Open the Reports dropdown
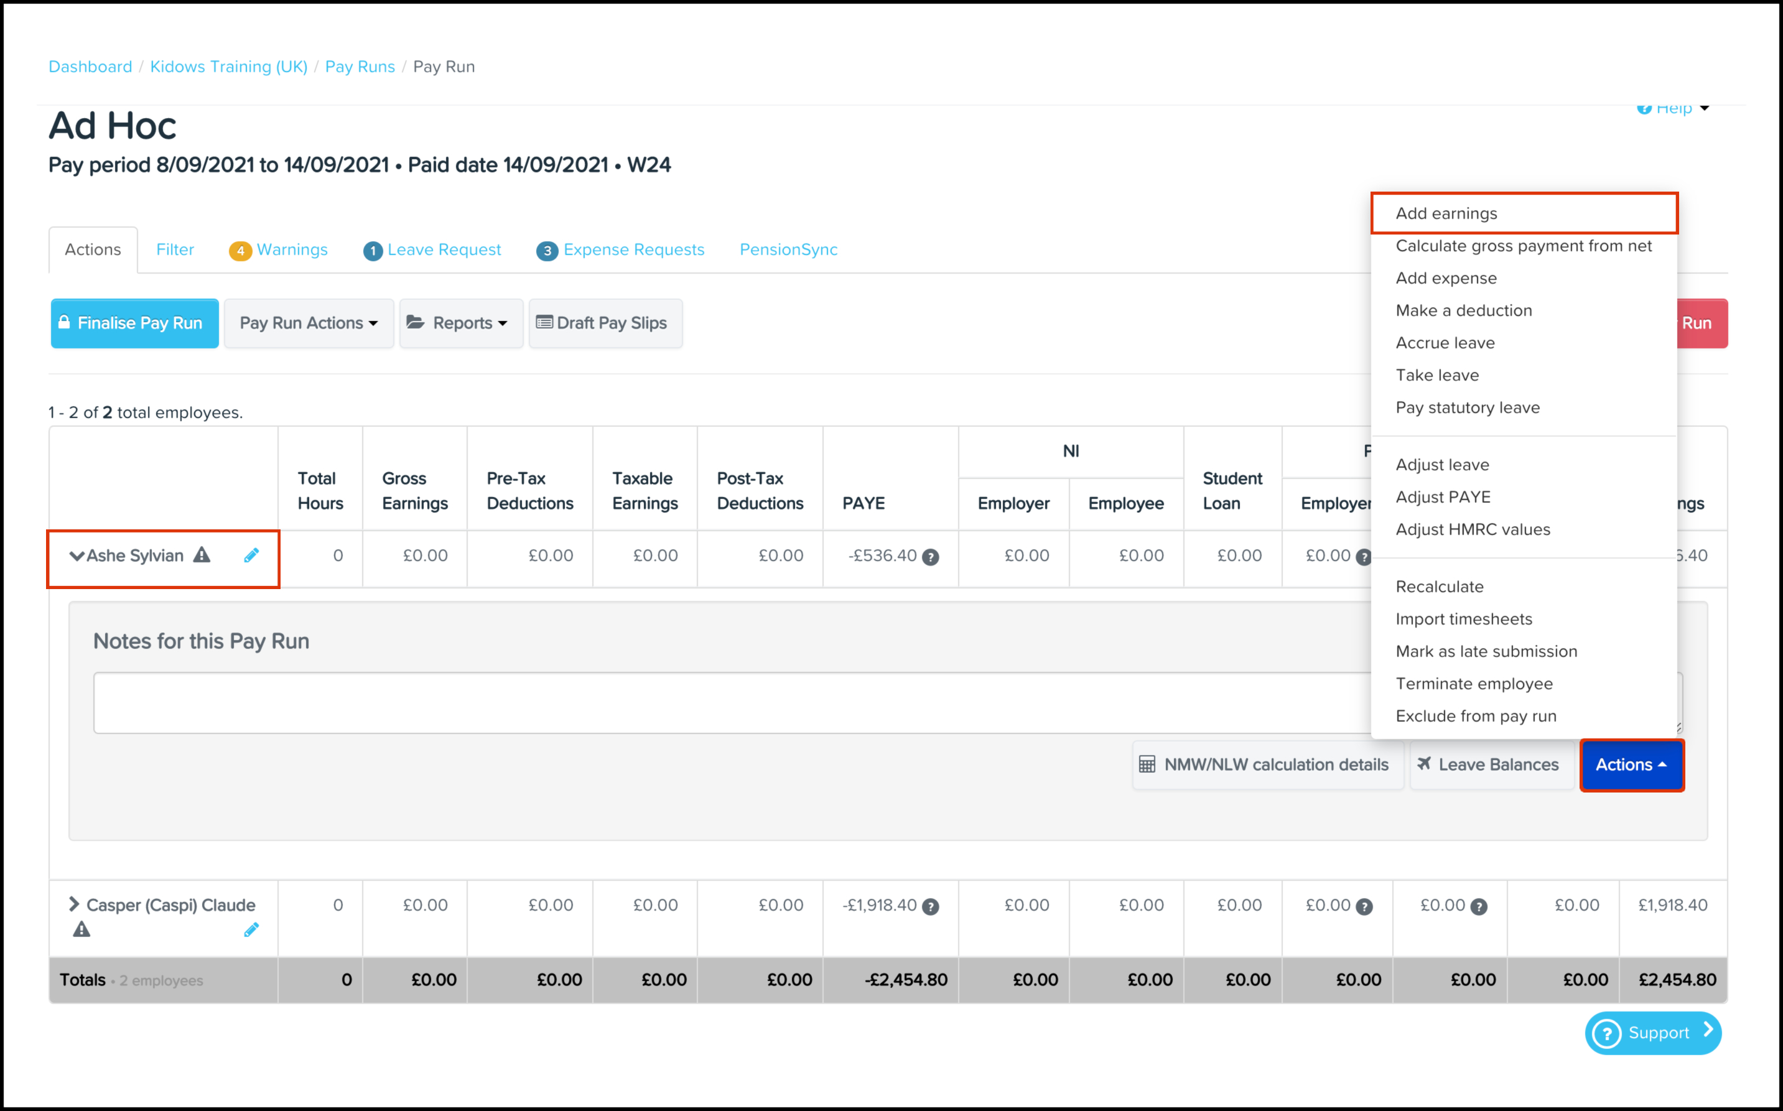 click(460, 323)
